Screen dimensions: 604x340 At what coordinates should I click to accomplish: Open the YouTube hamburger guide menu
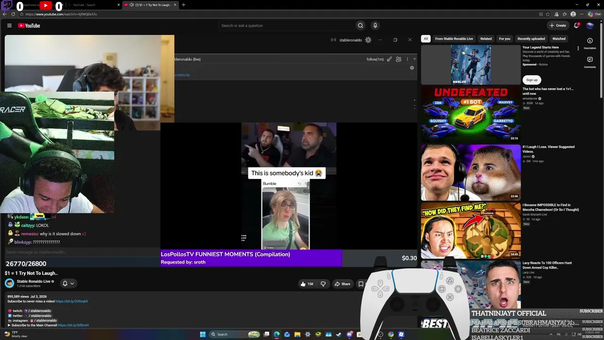pyautogui.click(x=9, y=25)
